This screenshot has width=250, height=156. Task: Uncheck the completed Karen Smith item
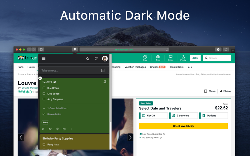(44, 114)
